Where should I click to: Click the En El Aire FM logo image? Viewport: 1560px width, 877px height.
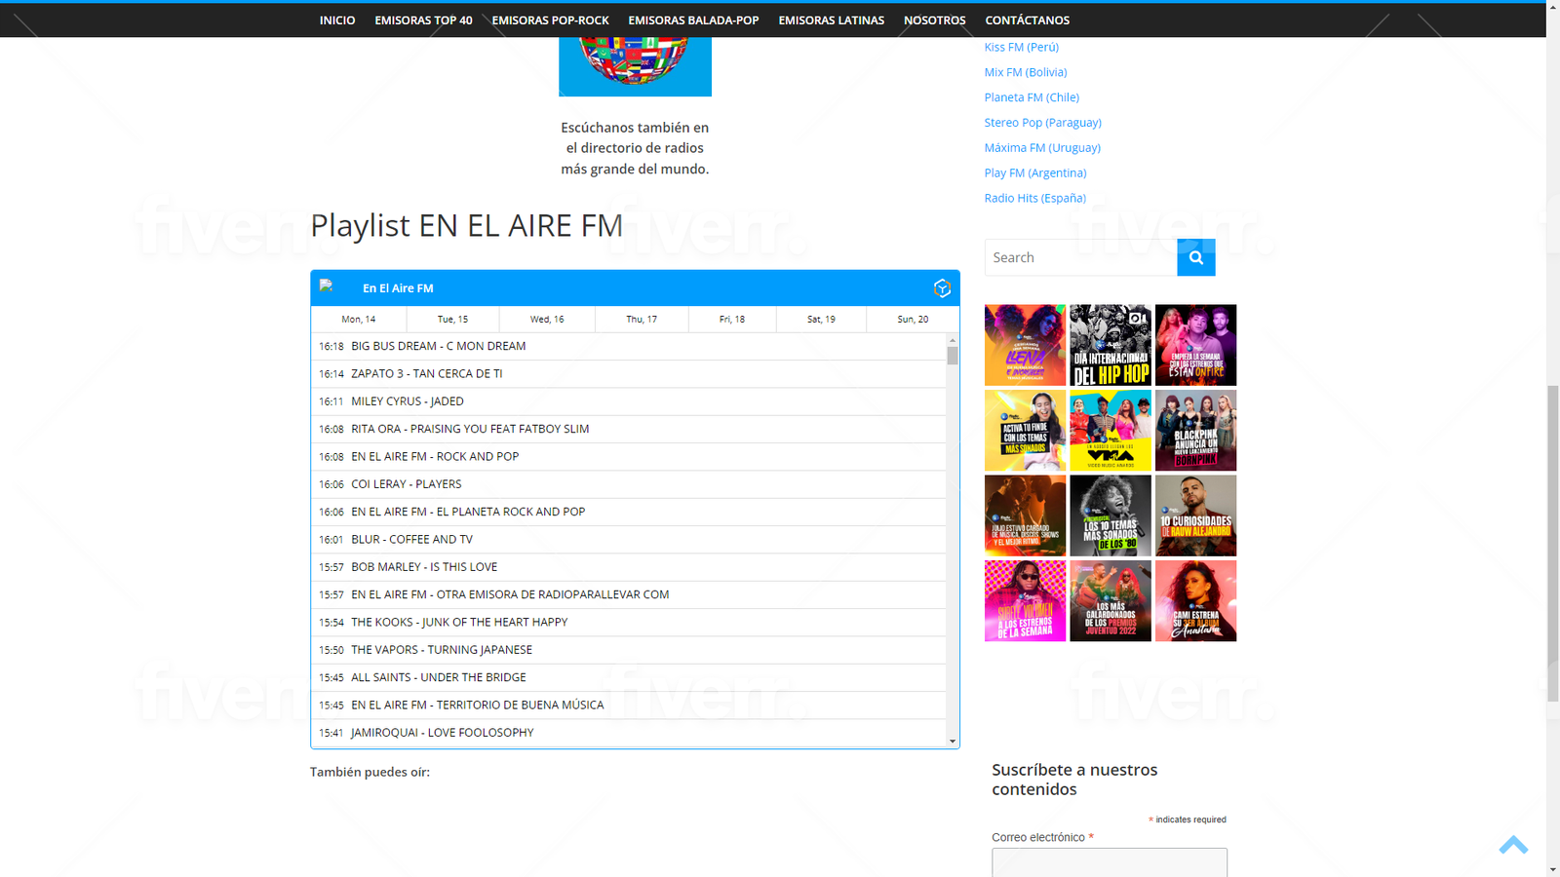[328, 286]
